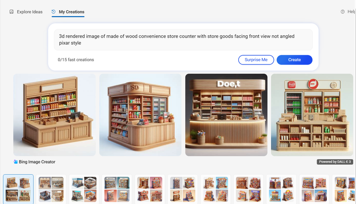Select the first highlighted history thumbnail set
The width and height of the screenshot is (356, 204).
[18, 190]
